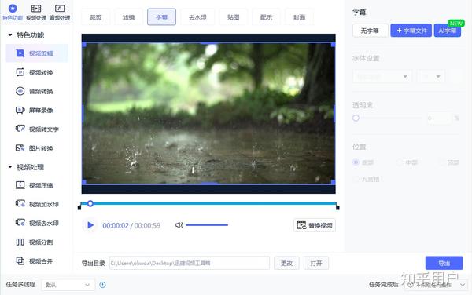This screenshot has width=472, height=295.
Task: Click the 替换视频 button
Action: point(315,225)
